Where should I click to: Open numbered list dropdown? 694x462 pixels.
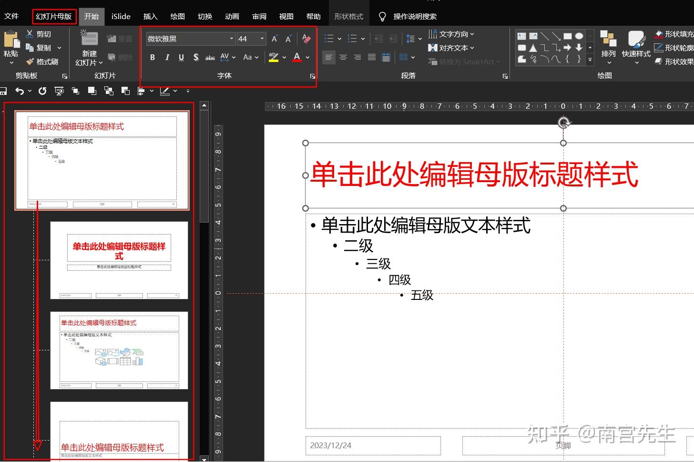tap(363, 39)
